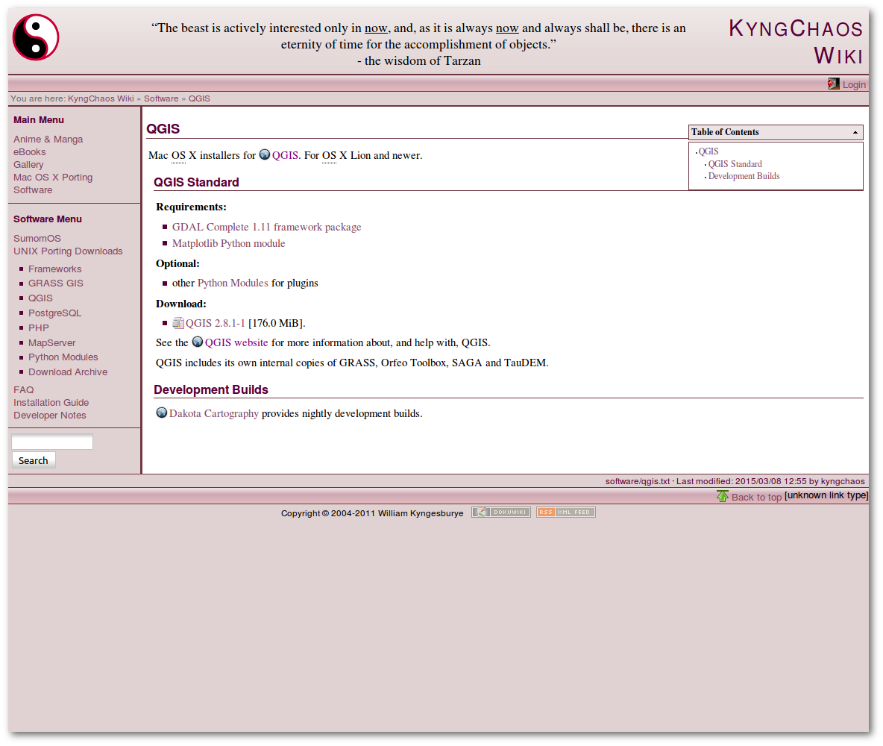The image size is (883, 746).
Task: Click the RSS XML Feed badge
Action: [x=566, y=513]
